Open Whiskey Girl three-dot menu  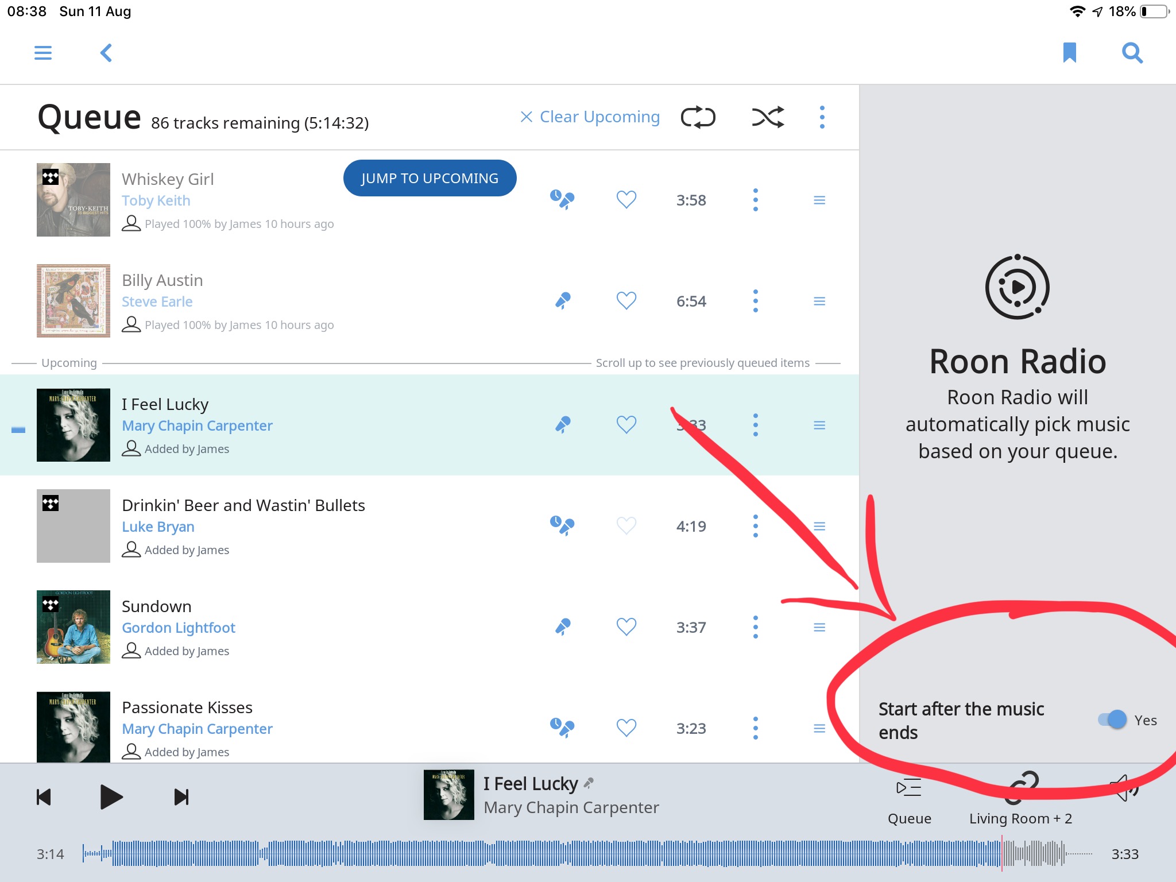(x=755, y=200)
